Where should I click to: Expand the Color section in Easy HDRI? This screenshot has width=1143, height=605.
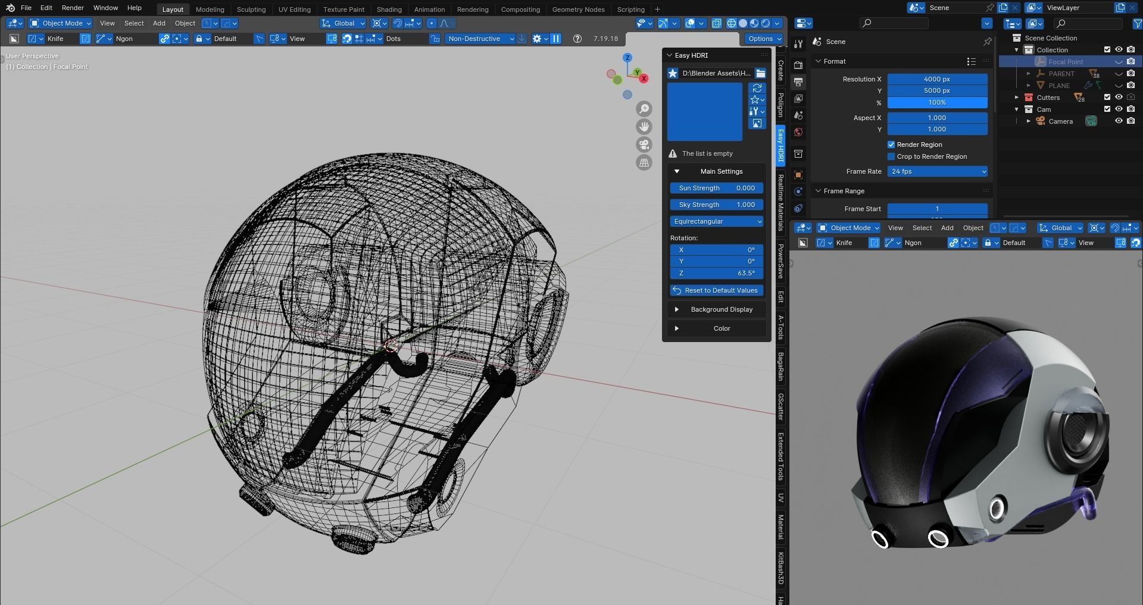pyautogui.click(x=716, y=328)
